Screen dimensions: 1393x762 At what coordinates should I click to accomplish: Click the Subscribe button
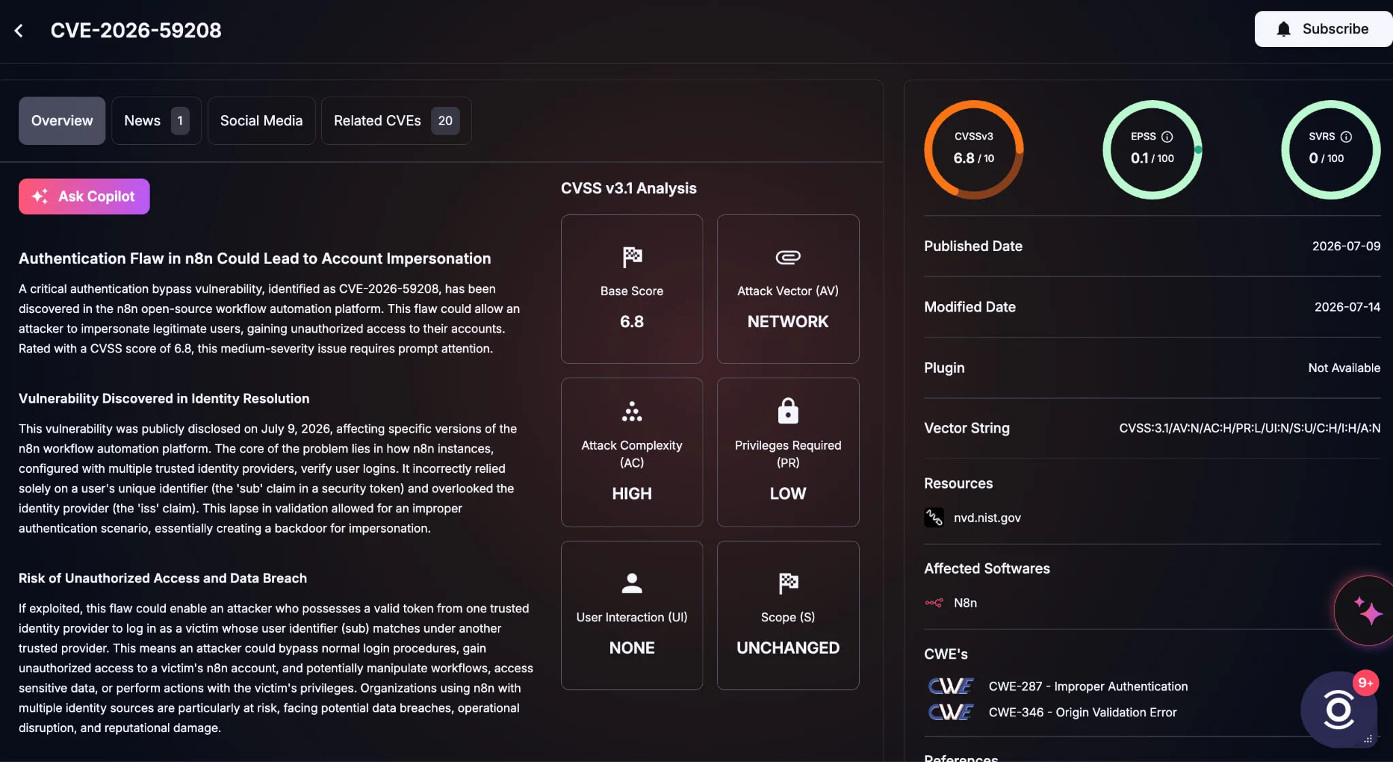1323,29
